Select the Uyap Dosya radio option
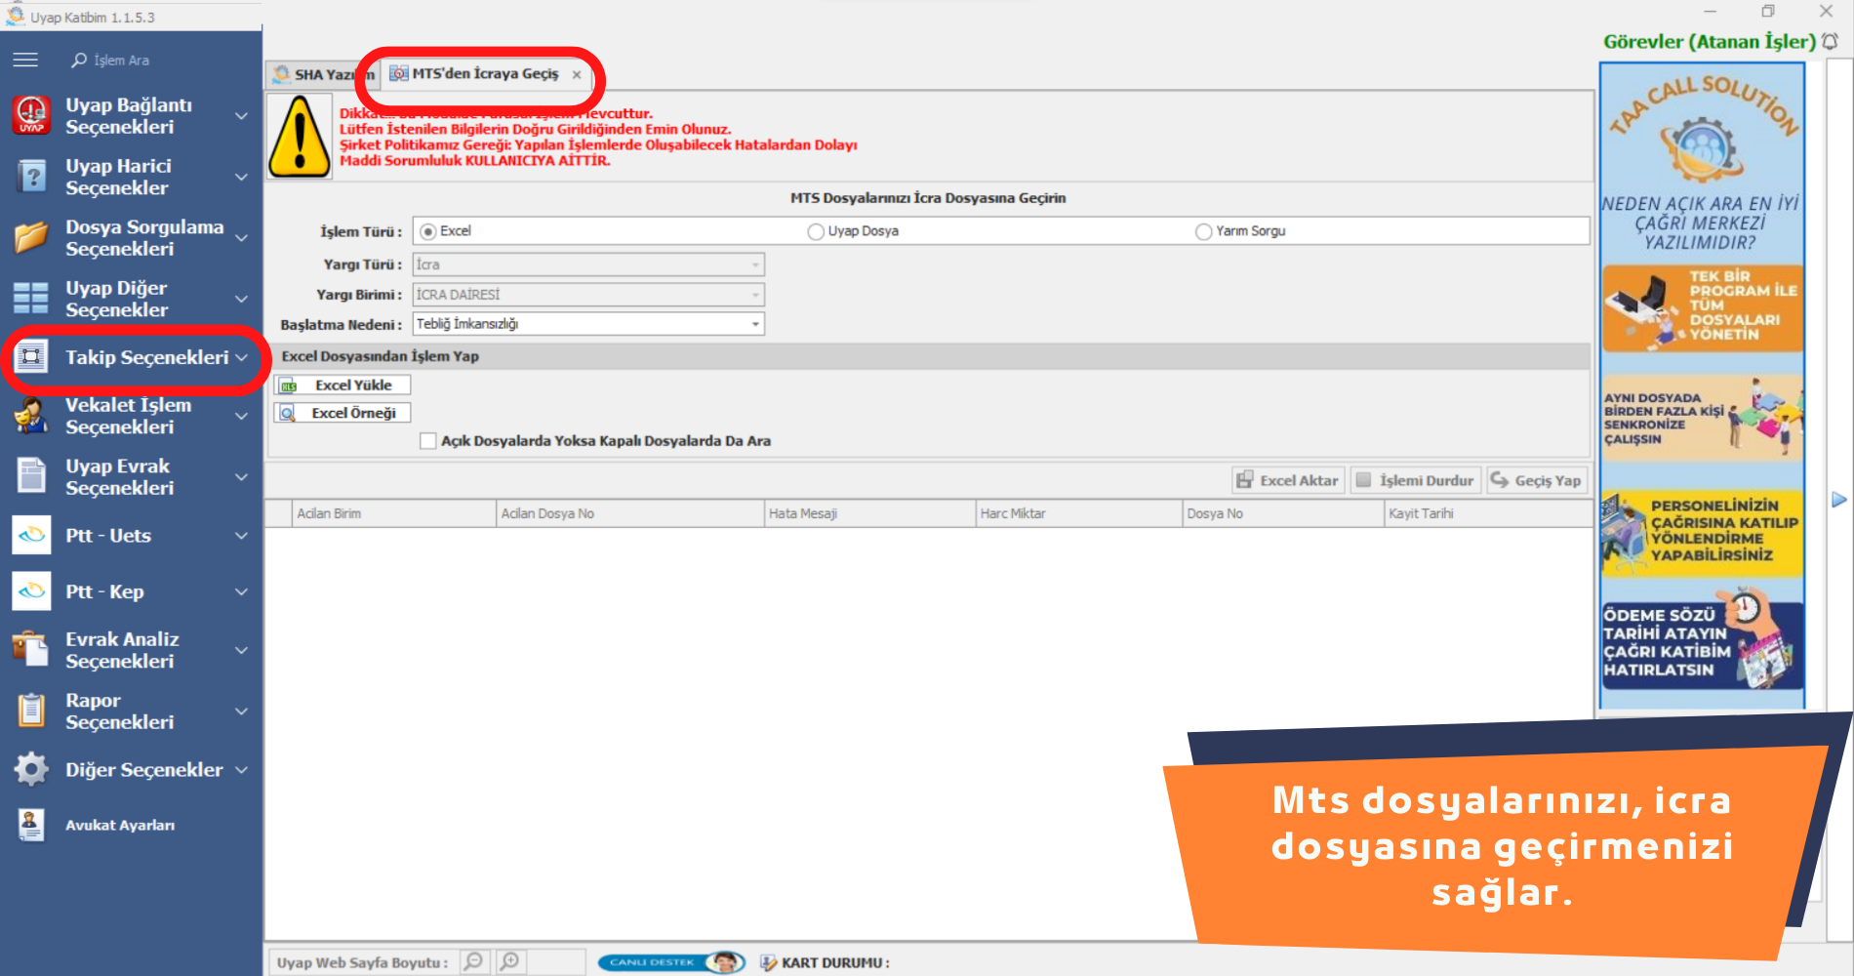1854x976 pixels. click(816, 232)
